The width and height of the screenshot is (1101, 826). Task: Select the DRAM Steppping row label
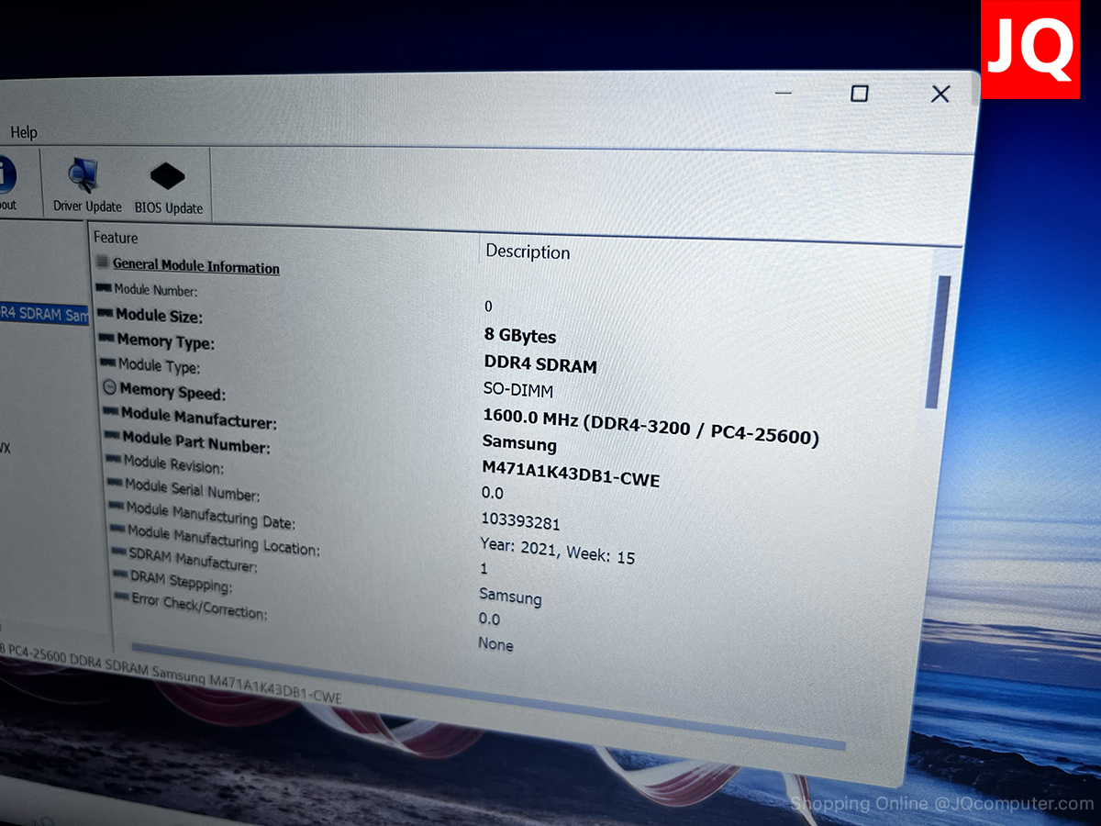[x=182, y=582]
